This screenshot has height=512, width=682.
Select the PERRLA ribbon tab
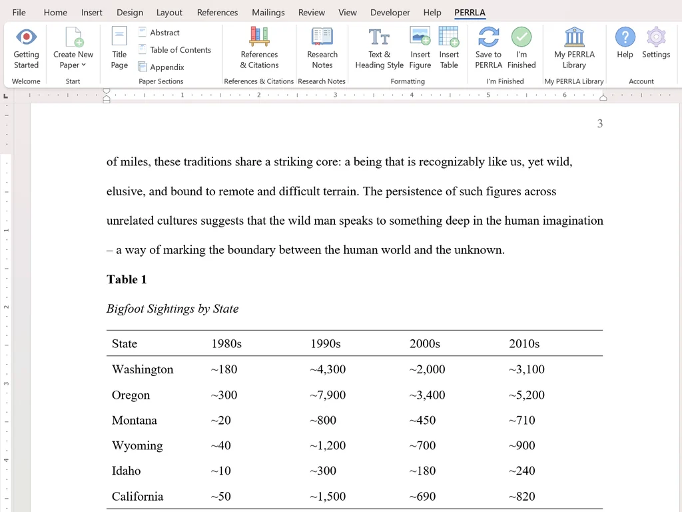click(470, 12)
